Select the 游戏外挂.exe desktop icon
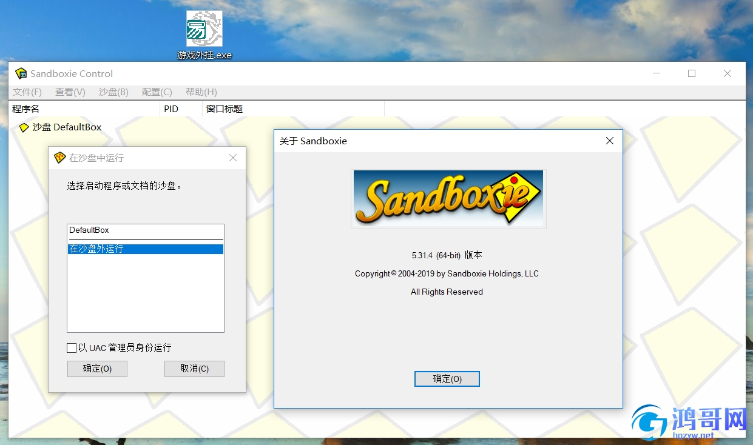The width and height of the screenshot is (753, 445). click(204, 35)
